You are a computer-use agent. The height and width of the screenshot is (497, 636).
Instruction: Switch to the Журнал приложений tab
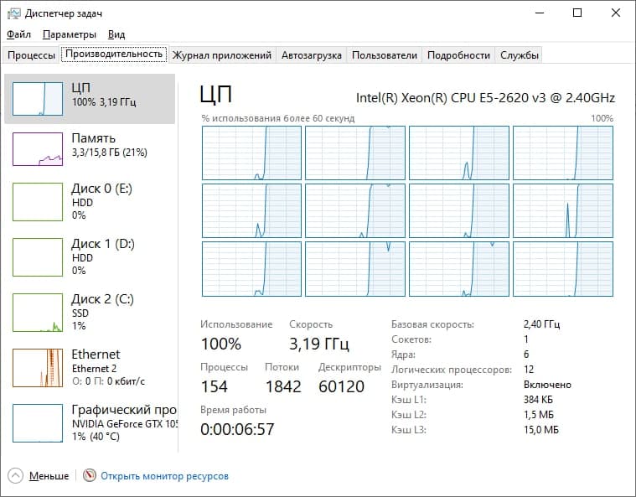[222, 55]
